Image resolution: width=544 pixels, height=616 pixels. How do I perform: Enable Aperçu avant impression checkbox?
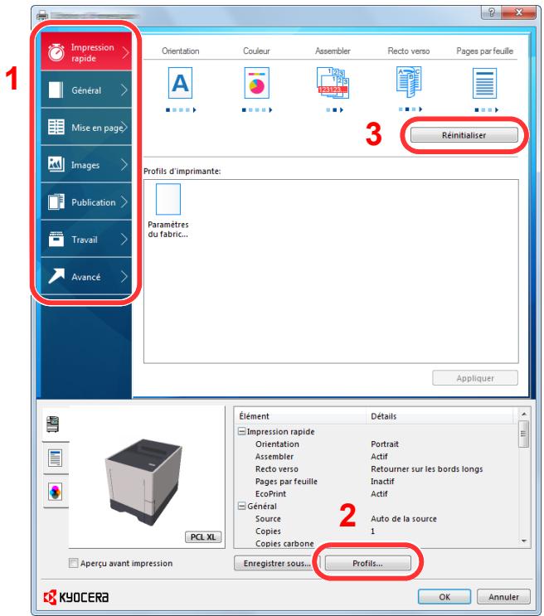pyautogui.click(x=73, y=563)
